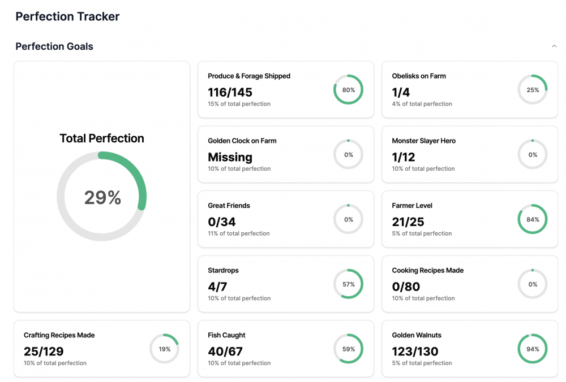Viewport: 566px width, 382px height.
Task: Open the Cooking Recipes Made card
Action: (x=447, y=284)
